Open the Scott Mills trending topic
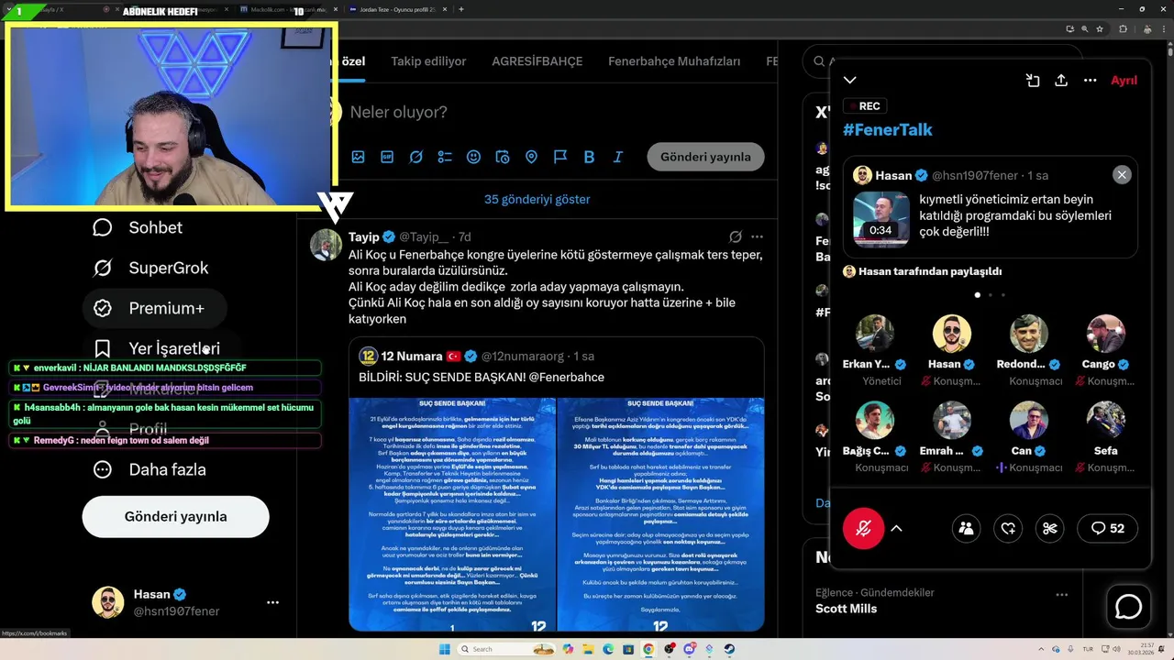Viewport: 1174px width, 660px height. tap(847, 609)
